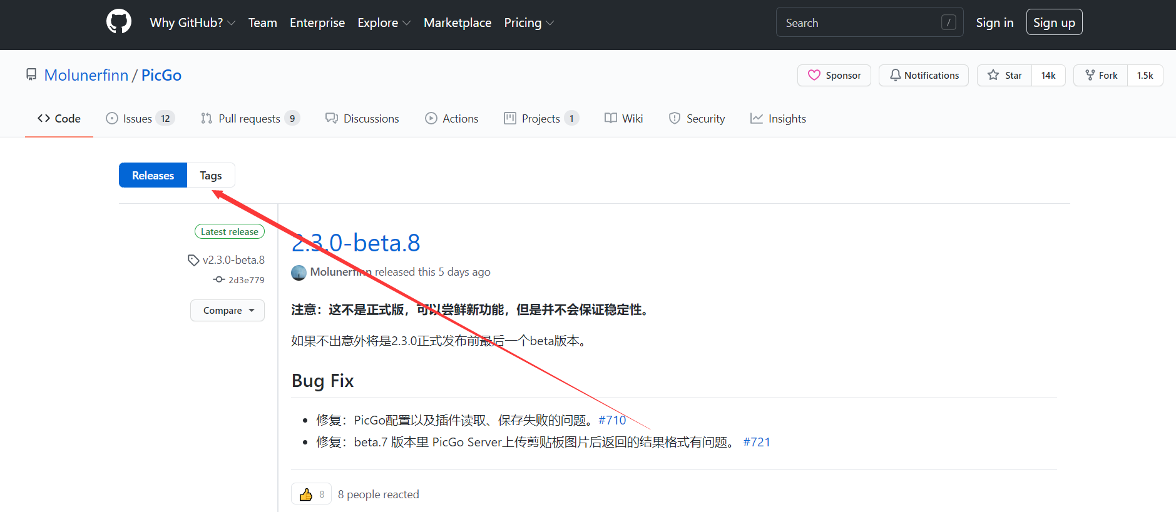Screen dimensions: 1176x512
Task: View the 14k stargazers count
Action: 1048,75
